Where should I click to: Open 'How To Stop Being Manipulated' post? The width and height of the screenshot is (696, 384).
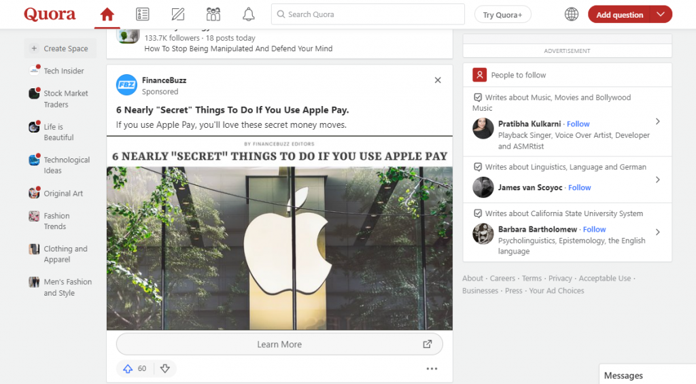coord(239,48)
